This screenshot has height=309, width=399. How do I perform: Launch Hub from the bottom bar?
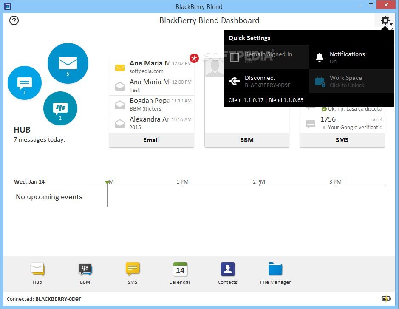[x=37, y=273]
